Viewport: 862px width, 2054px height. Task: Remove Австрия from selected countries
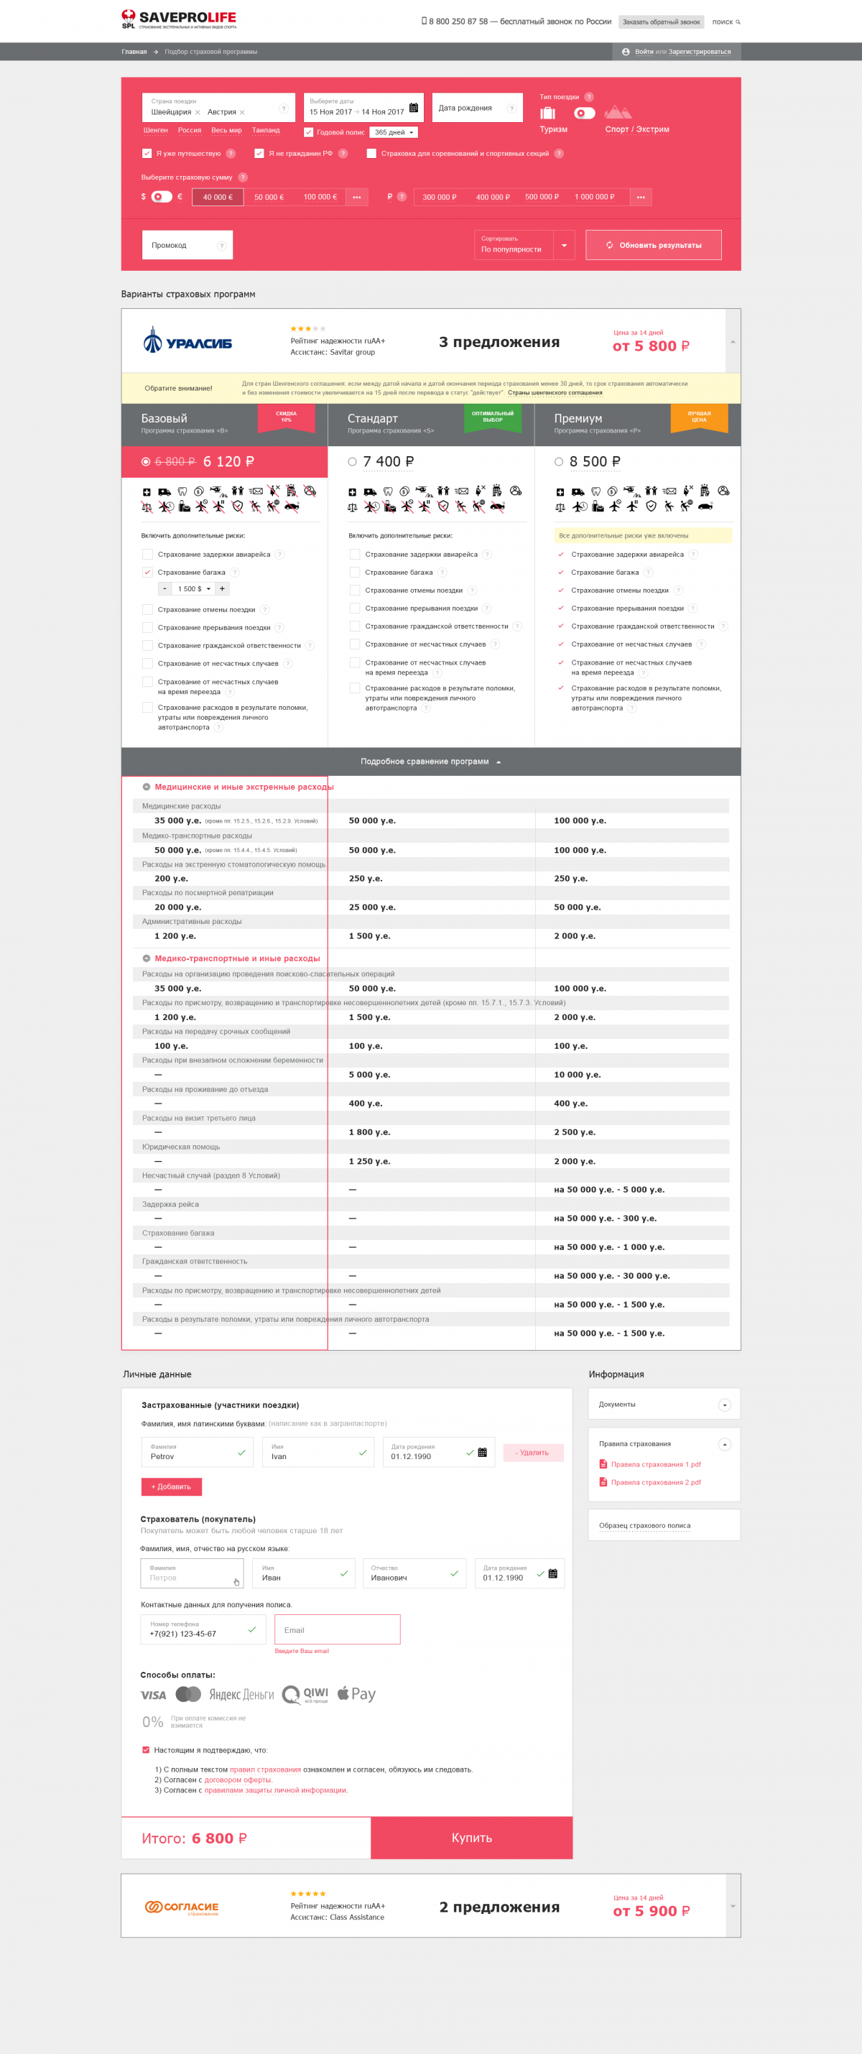pyautogui.click(x=242, y=112)
